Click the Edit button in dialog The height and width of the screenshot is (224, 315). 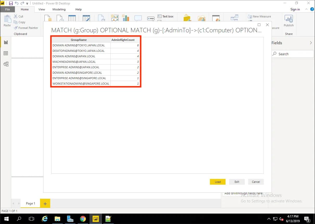(x=237, y=182)
